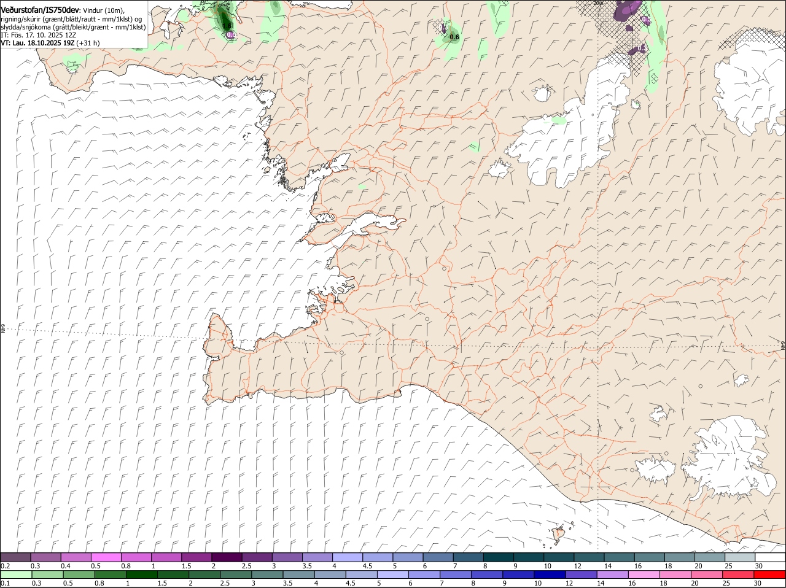
Task: Pick the periwinkle 4 swatch in upper scale
Action: [348, 557]
